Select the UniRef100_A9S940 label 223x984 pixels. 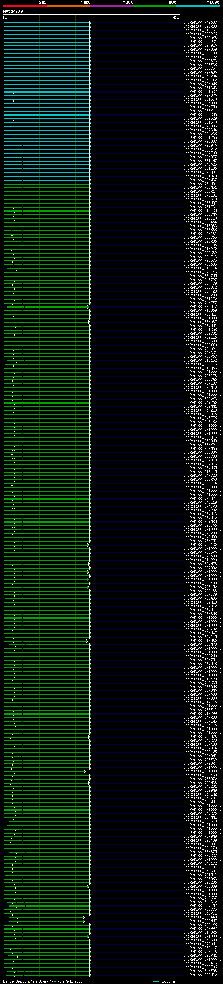point(200,145)
